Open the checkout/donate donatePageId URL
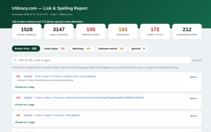211x132 pixels. pyautogui.click(x=89, y=97)
